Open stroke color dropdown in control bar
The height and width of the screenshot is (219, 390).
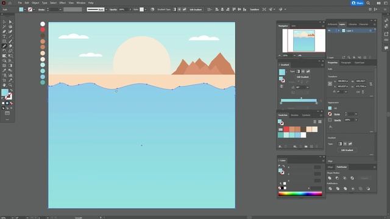pos(34,10)
